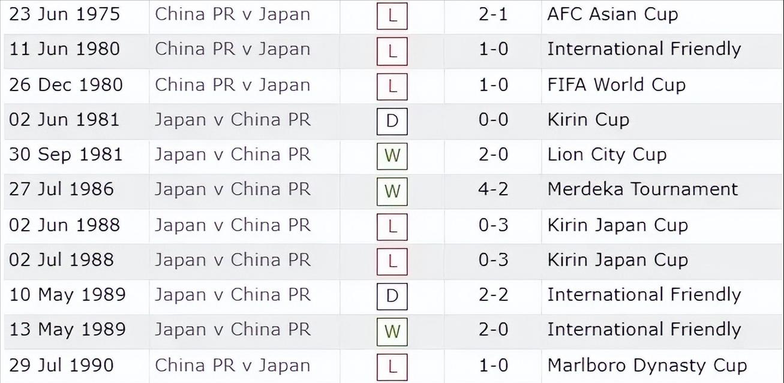Click the D result badge for 02 Jun 1981
Image resolution: width=784 pixels, height=383 pixels.
392,121
